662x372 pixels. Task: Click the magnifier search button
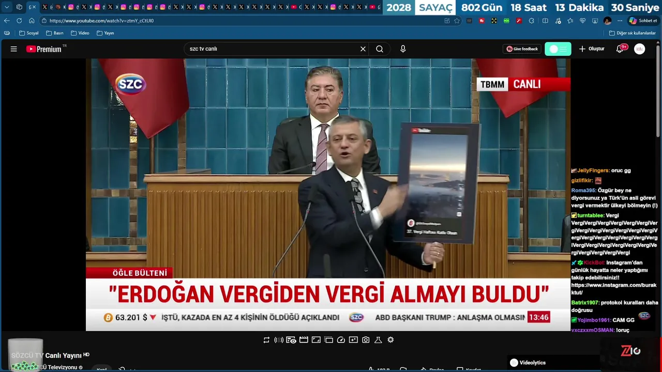tap(380, 49)
